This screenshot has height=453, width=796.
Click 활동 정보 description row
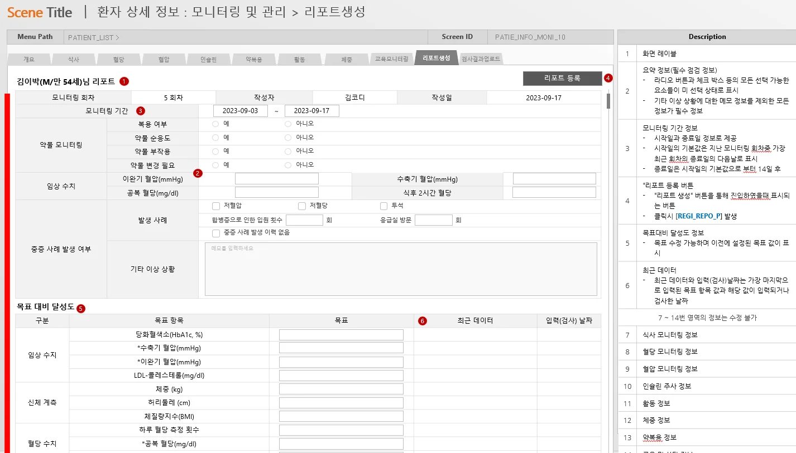coord(707,403)
